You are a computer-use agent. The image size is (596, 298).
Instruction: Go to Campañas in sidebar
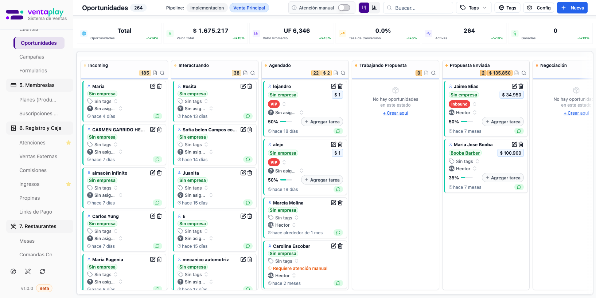[32, 57]
